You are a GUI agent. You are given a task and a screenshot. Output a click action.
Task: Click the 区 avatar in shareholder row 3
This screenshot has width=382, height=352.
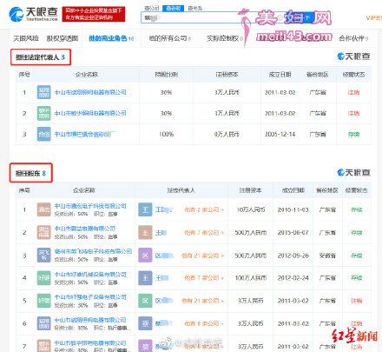[x=145, y=256]
